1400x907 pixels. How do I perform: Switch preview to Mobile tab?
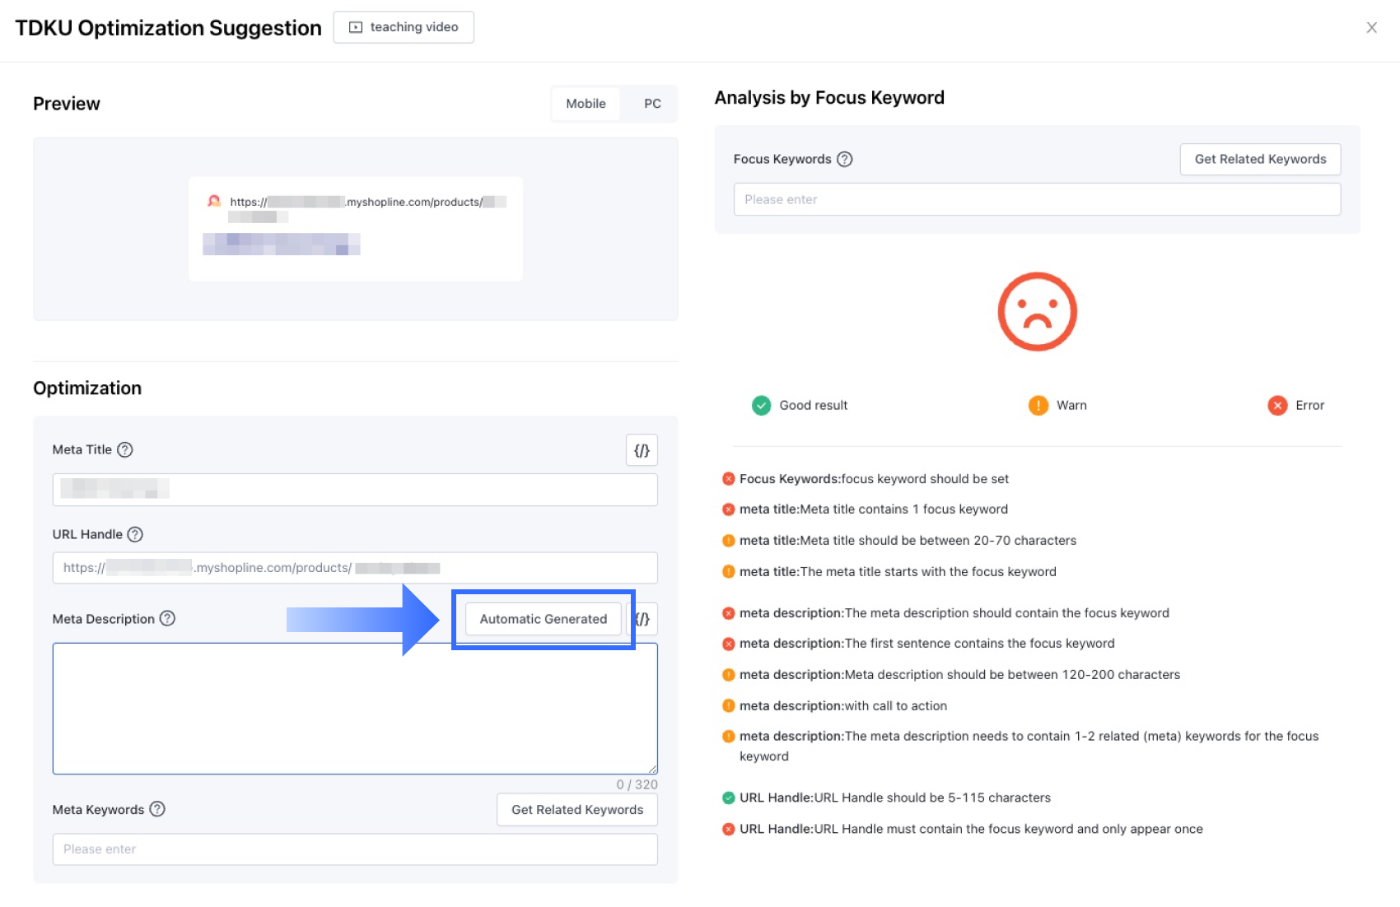click(586, 104)
